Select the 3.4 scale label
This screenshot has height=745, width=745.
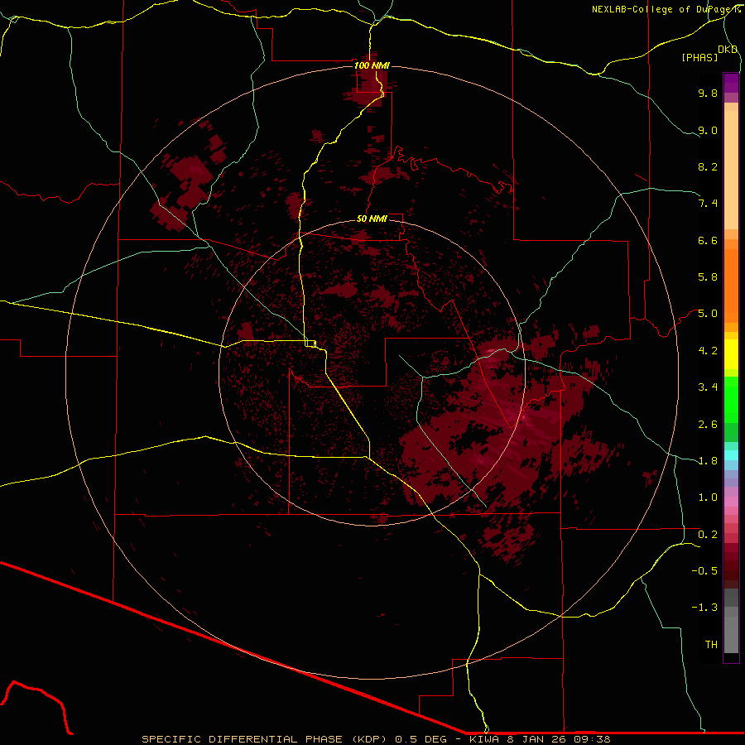click(708, 387)
